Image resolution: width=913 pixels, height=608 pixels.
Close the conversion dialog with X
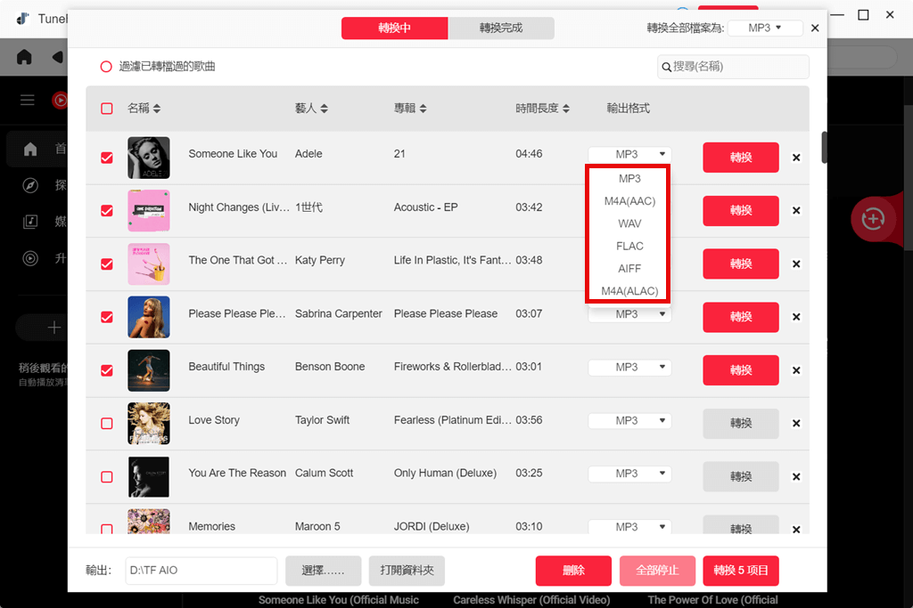[815, 28]
